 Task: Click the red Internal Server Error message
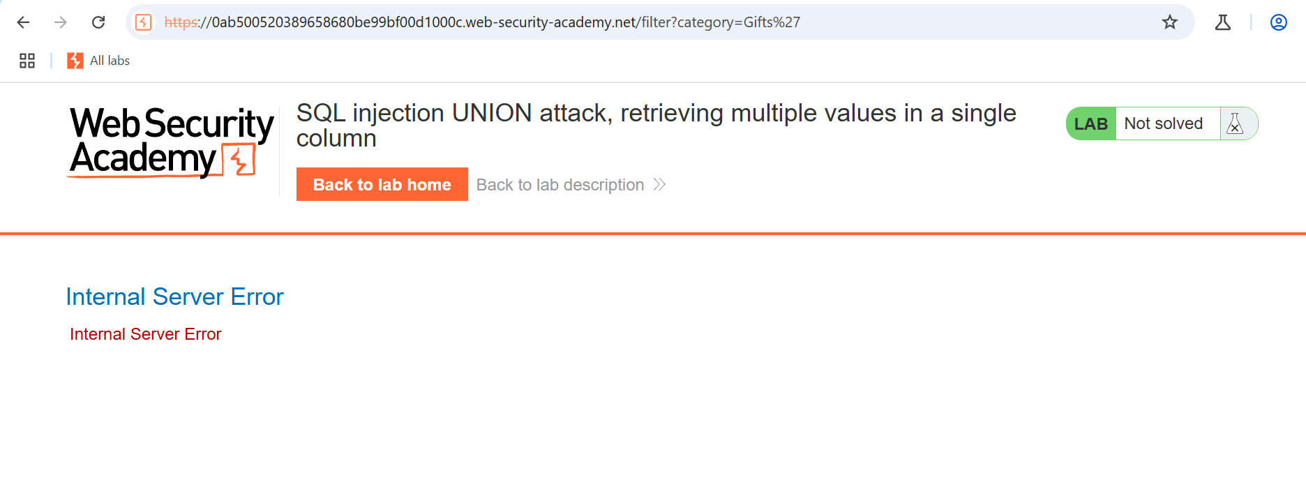[145, 334]
